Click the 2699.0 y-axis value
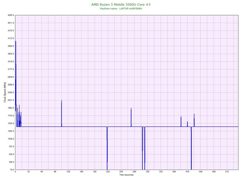This screenshot has height=181, width=242. [10, 85]
